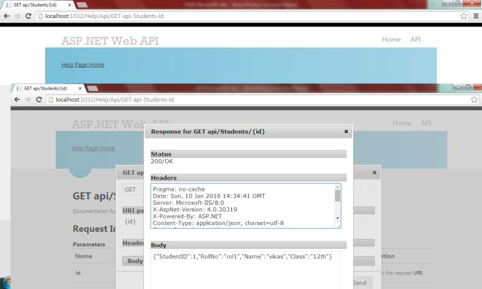Viewport: 482px width, 289px height.
Task: Click lower window address bar URL
Action: coord(114,99)
